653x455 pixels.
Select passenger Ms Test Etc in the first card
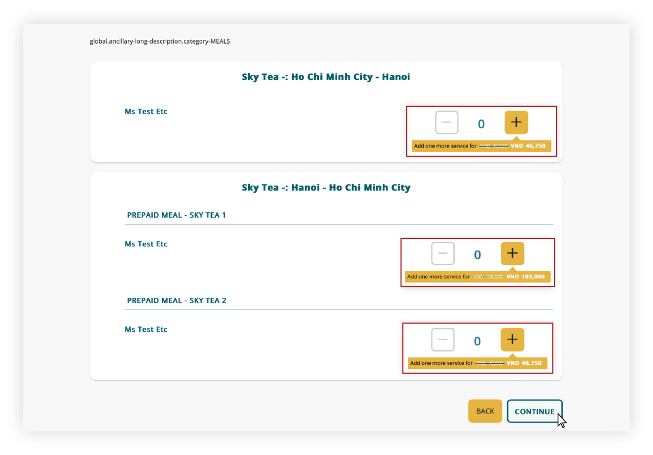point(146,111)
